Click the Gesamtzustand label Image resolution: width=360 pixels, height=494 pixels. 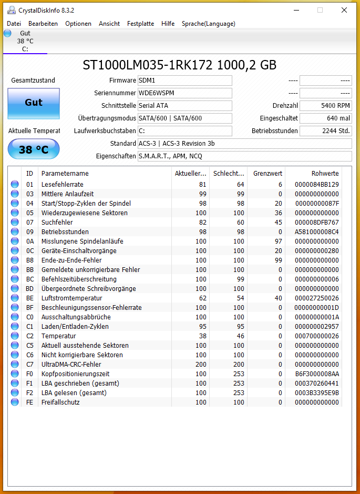tap(33, 80)
